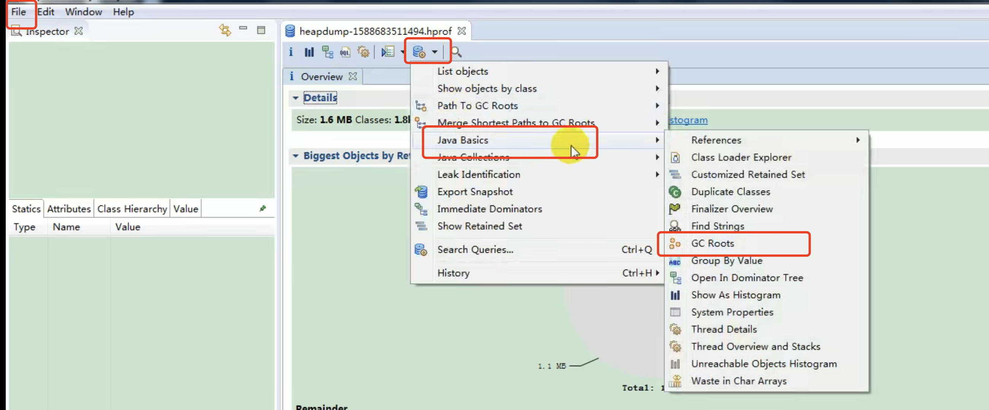Click Search Queries menu option
This screenshot has width=989, height=410.
pos(475,249)
